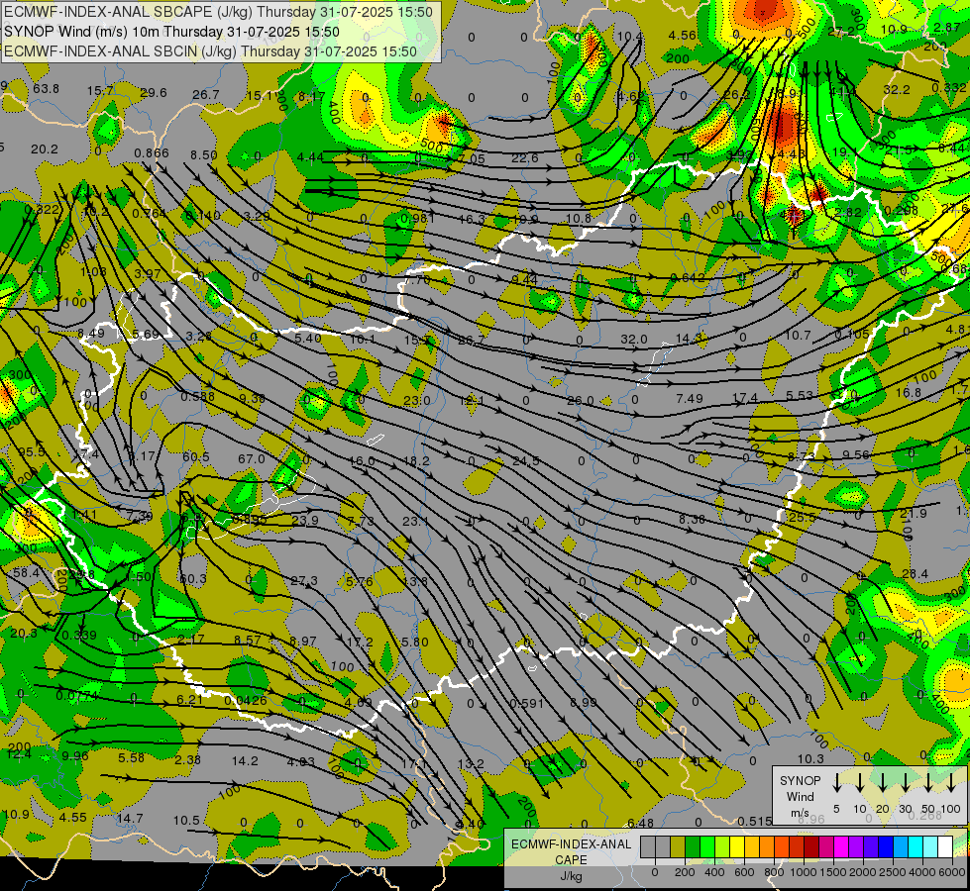970x891 pixels.
Task: Click the 0.642 CIN value on map
Action: tap(688, 277)
